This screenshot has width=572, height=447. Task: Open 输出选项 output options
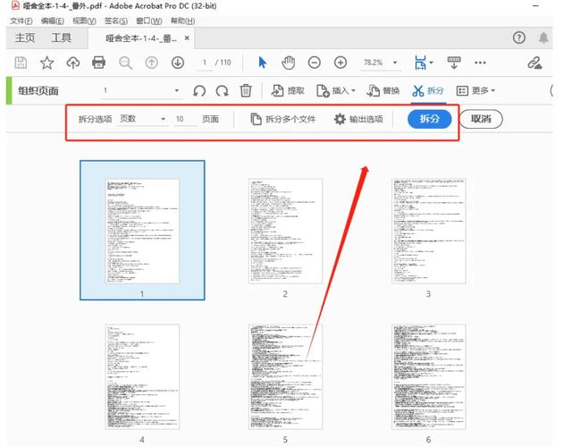(358, 119)
